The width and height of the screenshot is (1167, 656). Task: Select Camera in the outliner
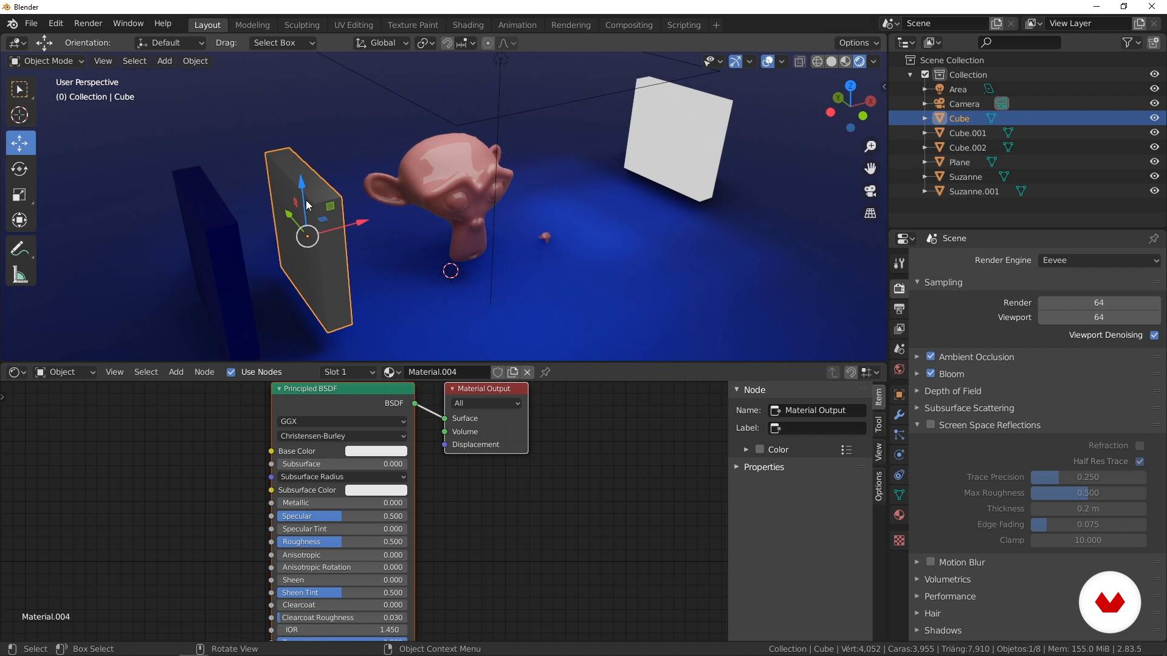964,104
